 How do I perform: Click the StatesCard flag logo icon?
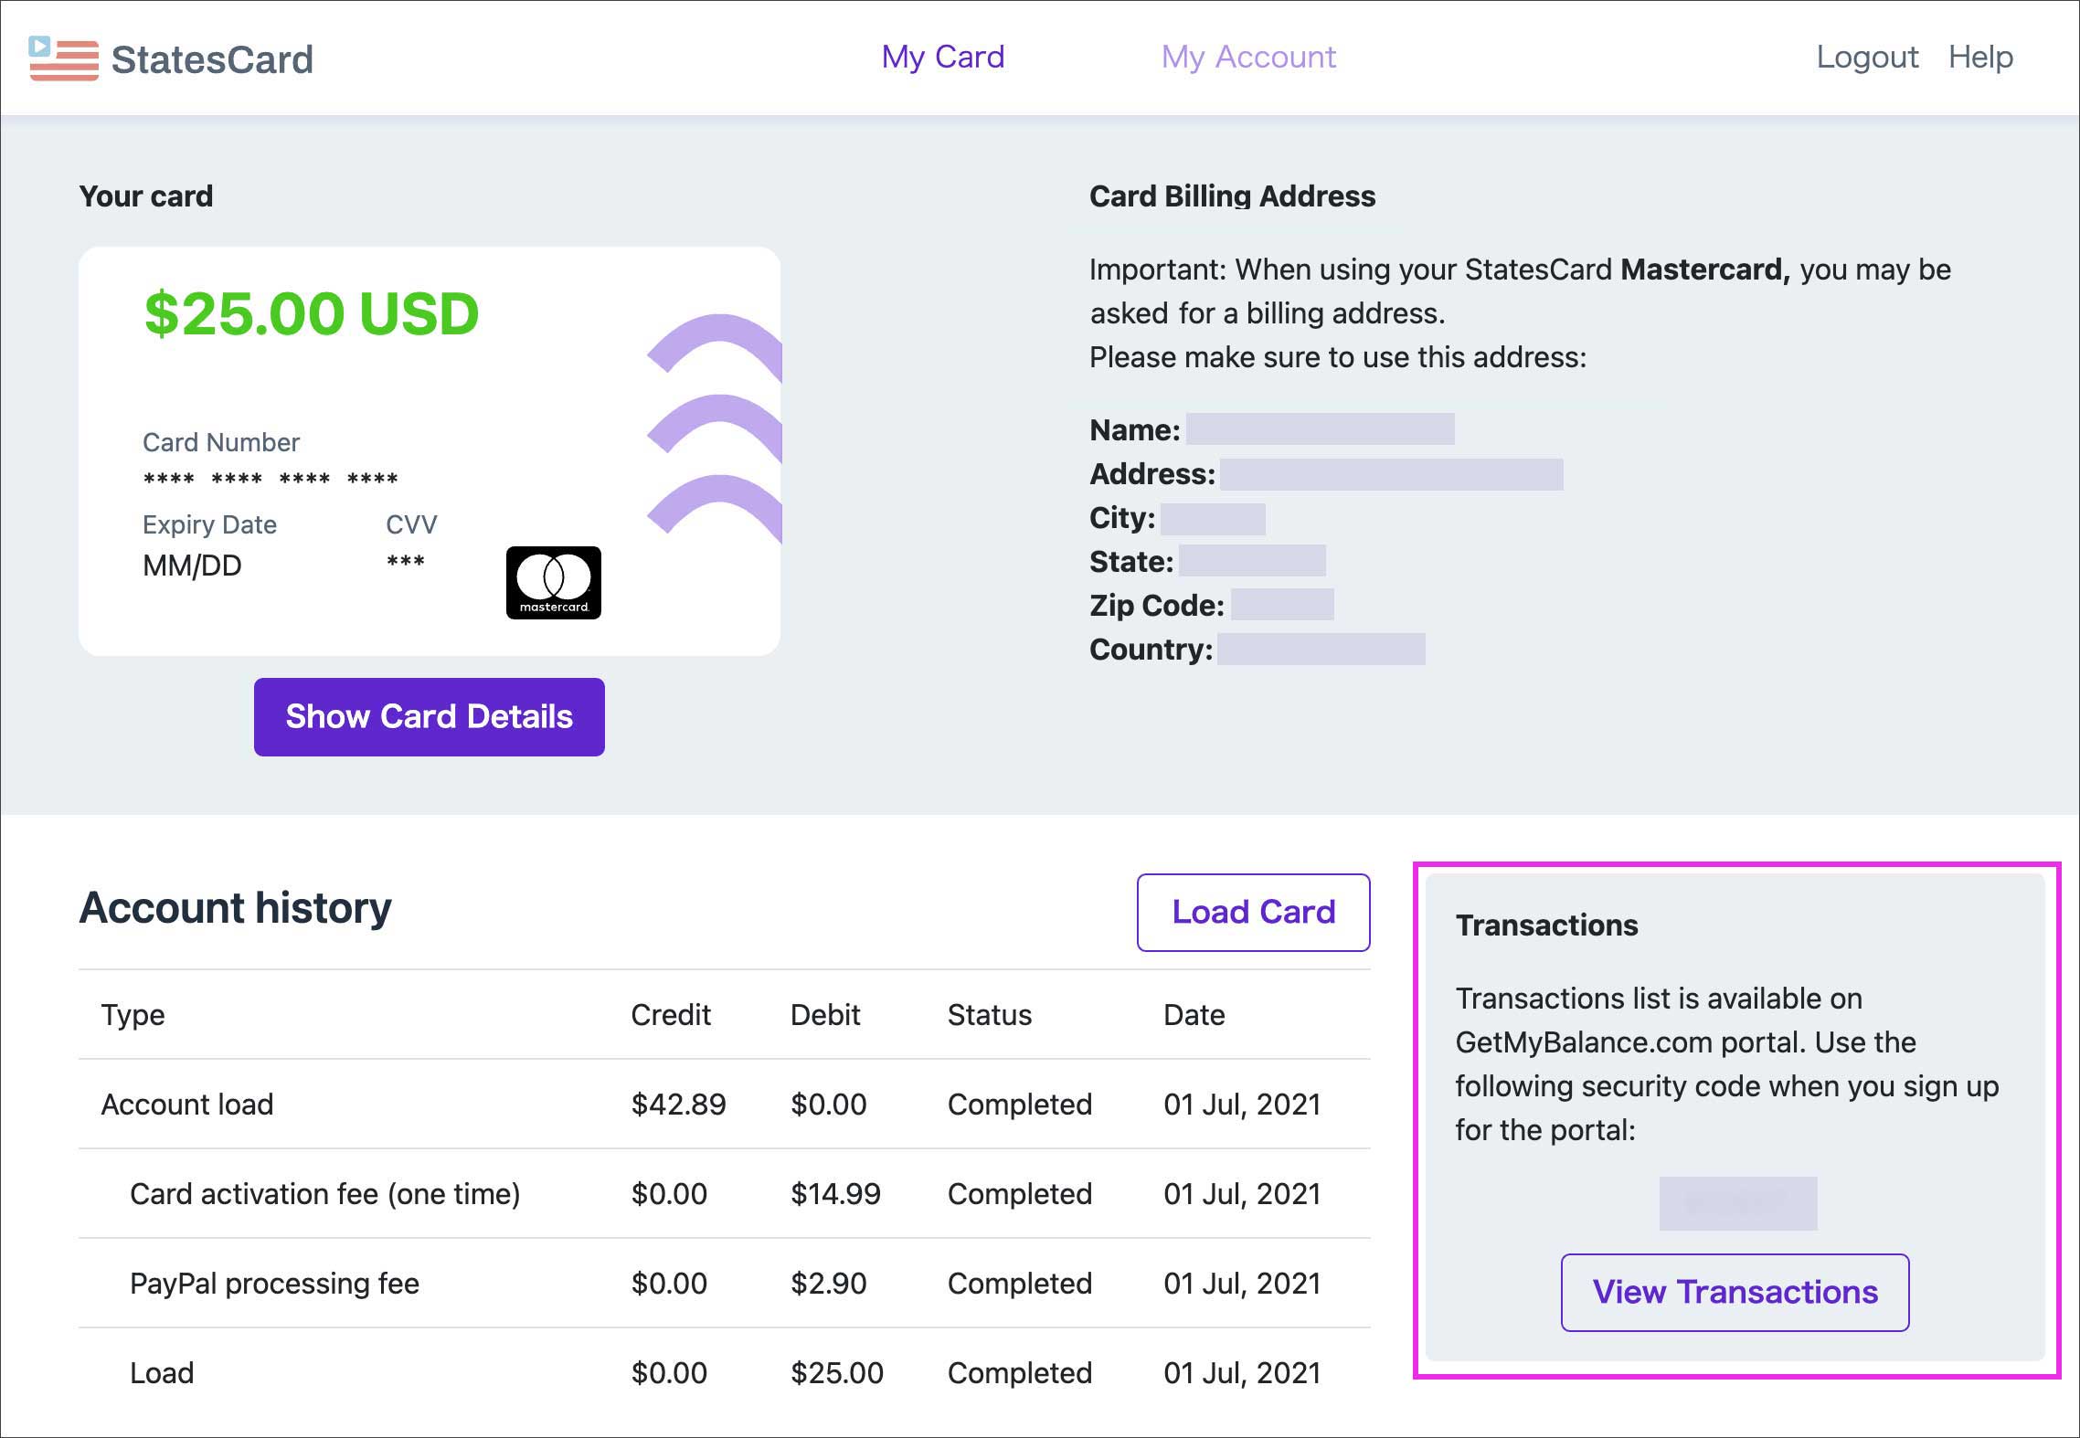pos(63,59)
